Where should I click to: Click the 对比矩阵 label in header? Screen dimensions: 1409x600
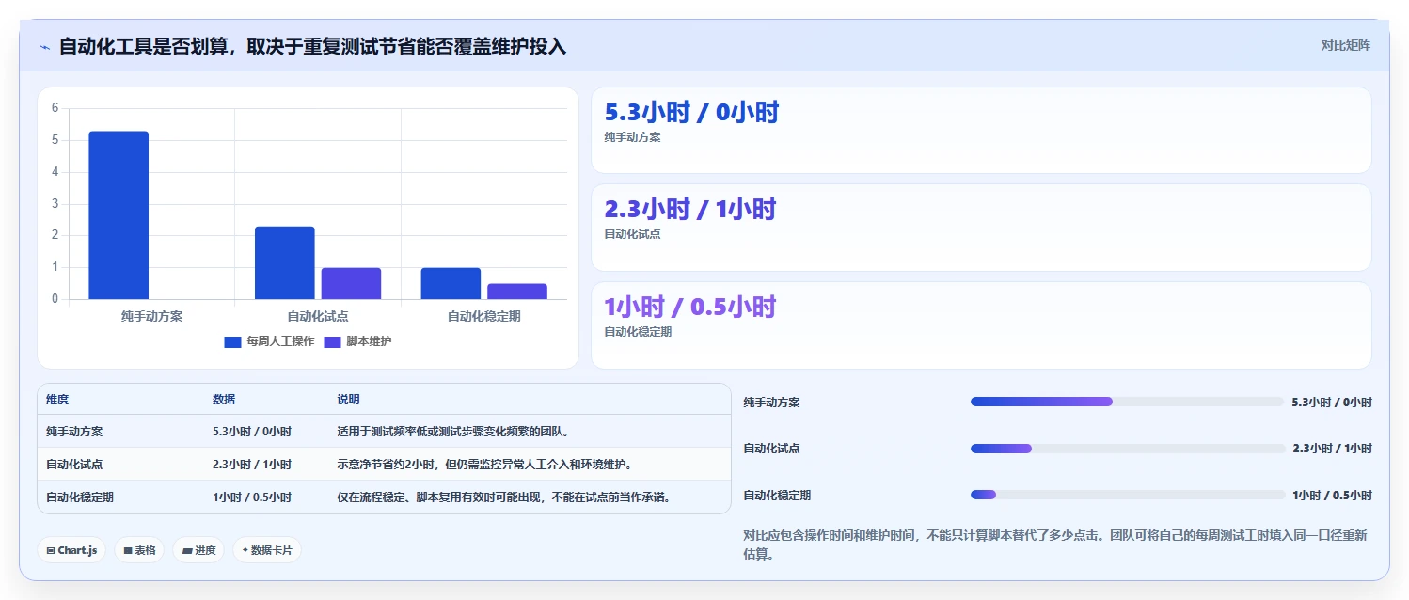pos(1346,45)
